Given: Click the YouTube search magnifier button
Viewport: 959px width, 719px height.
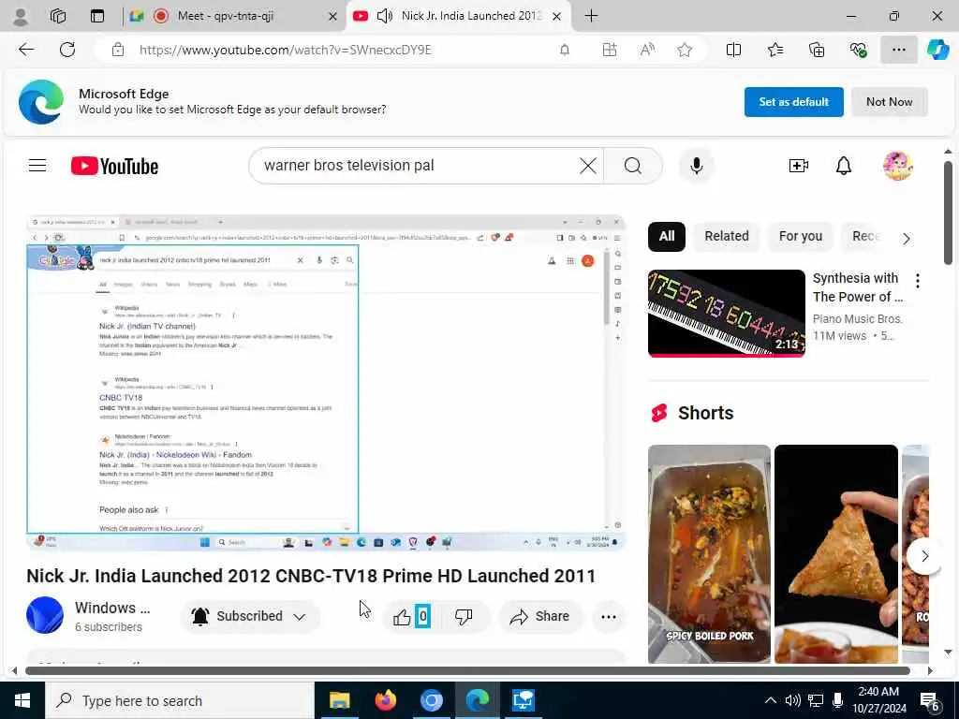Looking at the screenshot, I should [633, 166].
